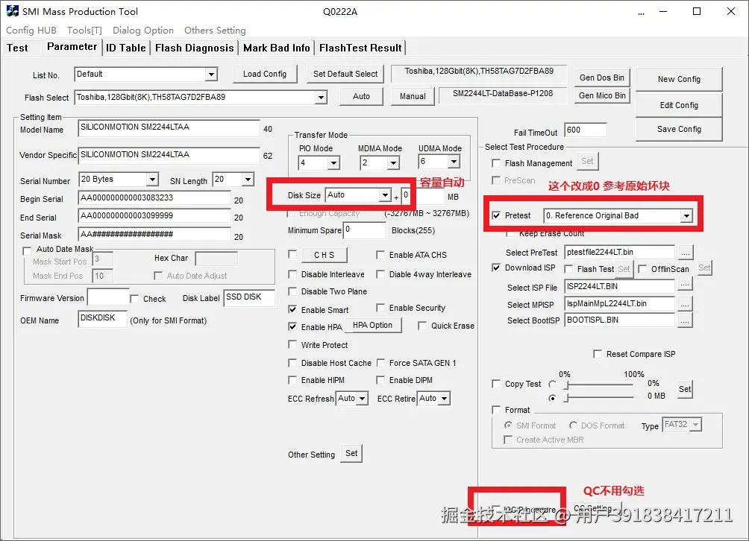Click the Other Setting Set button

(351, 453)
